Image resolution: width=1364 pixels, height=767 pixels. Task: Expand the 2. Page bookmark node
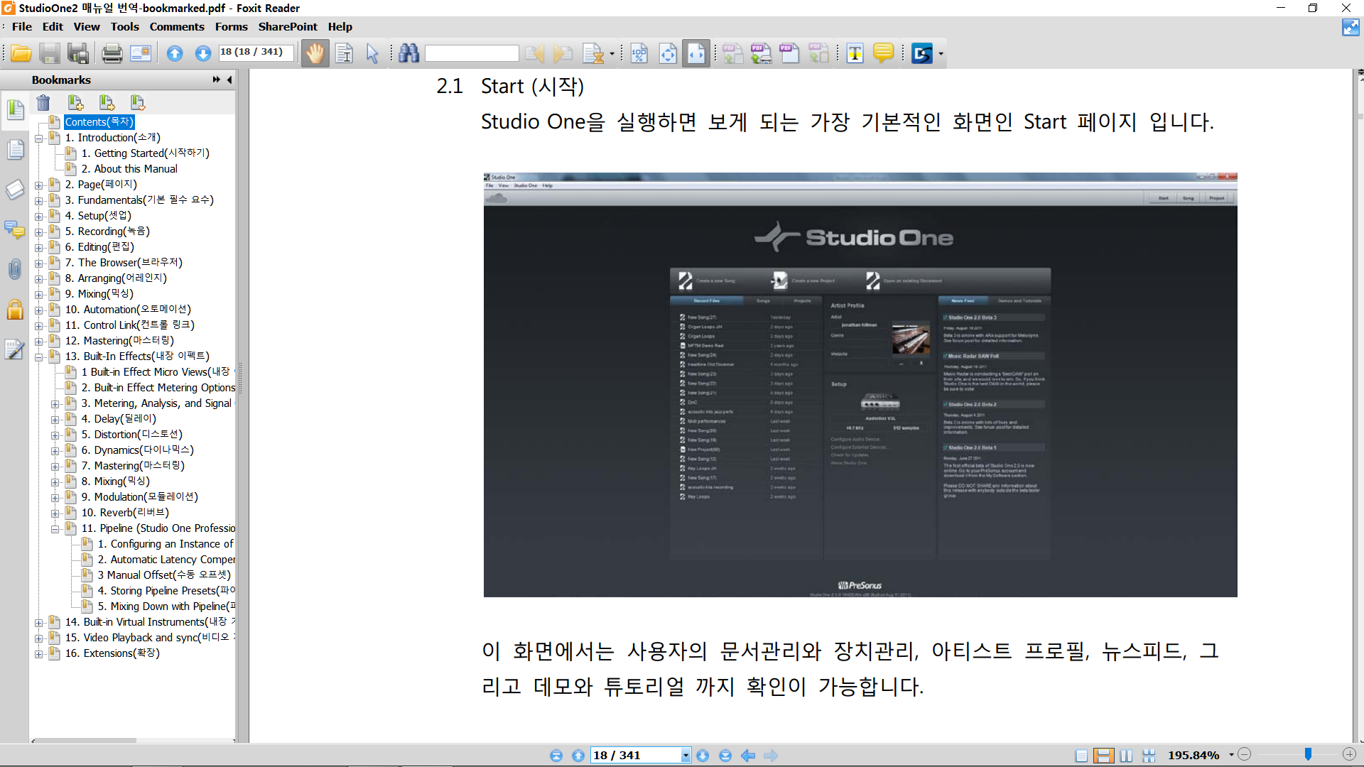[x=39, y=185]
